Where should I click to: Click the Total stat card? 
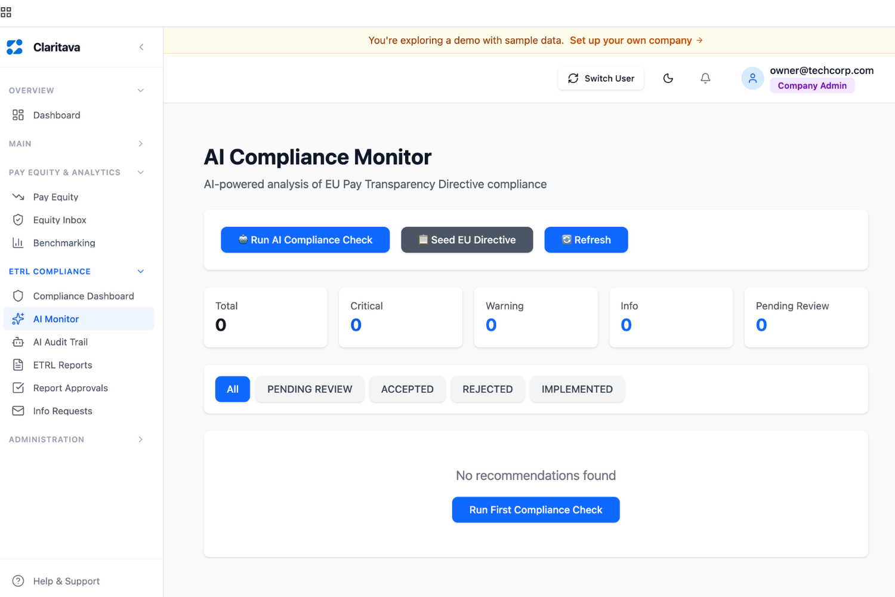[266, 318]
